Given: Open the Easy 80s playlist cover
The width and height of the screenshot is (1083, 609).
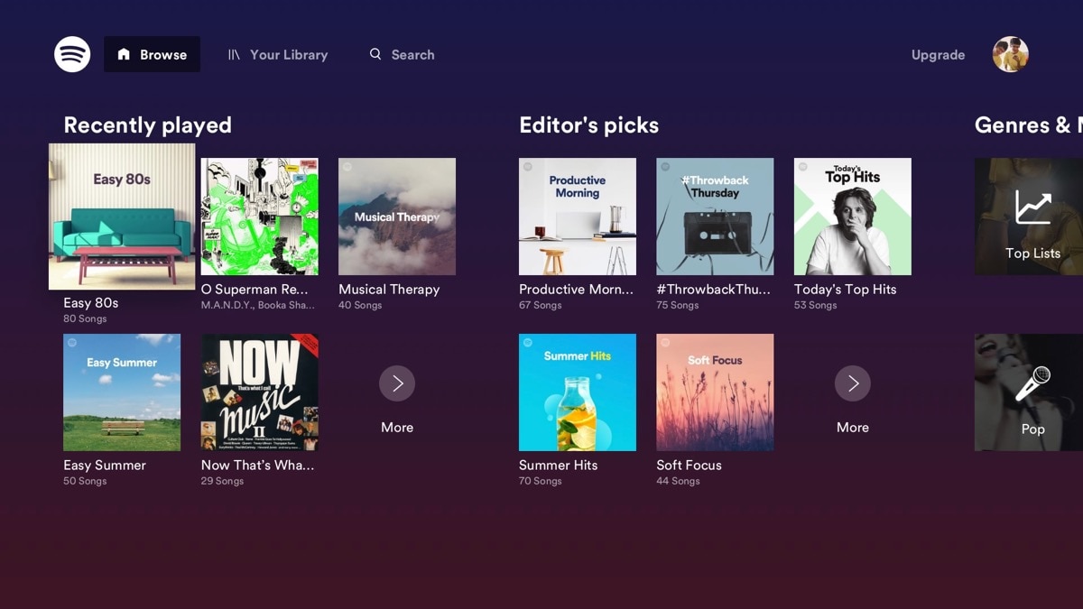Looking at the screenshot, I should pos(122,217).
